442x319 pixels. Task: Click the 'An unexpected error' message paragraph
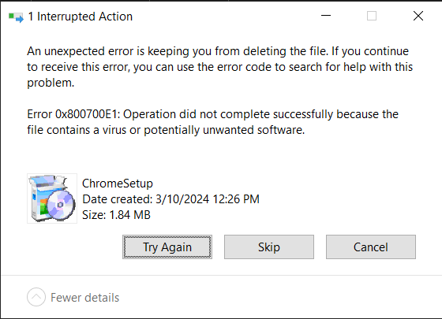point(220,67)
